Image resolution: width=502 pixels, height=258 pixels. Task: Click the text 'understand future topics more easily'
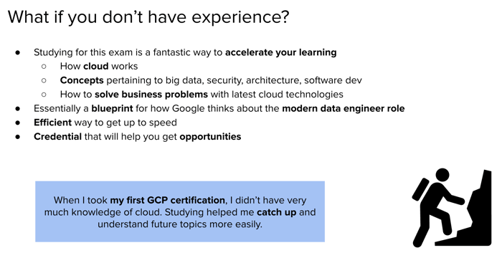180,224
